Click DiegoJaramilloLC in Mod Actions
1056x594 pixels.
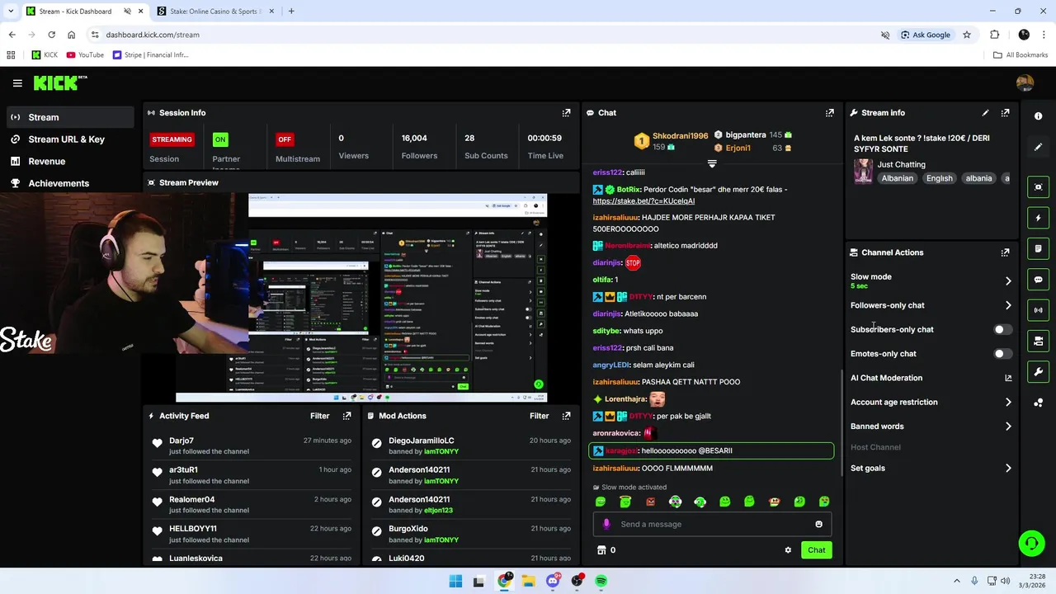(x=422, y=441)
